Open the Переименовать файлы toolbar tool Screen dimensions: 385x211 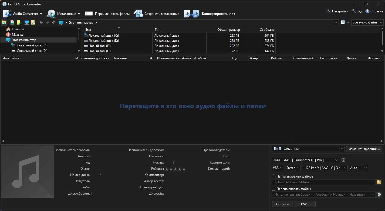(x=107, y=14)
